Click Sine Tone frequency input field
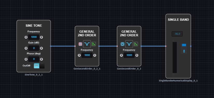The image size is (214, 98). click(34, 37)
